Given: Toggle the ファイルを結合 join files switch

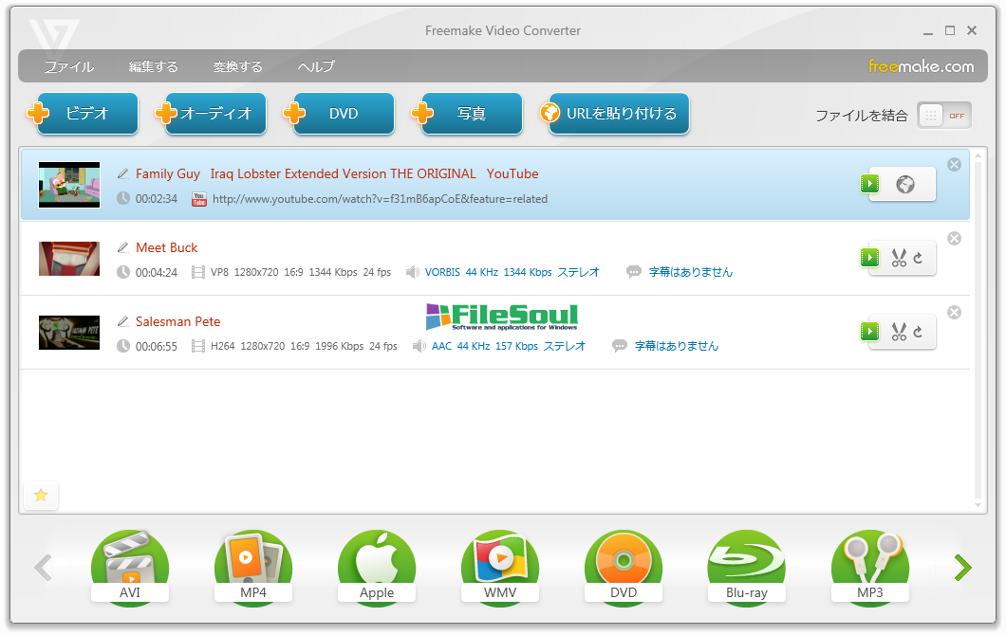Looking at the screenshot, I should (944, 115).
